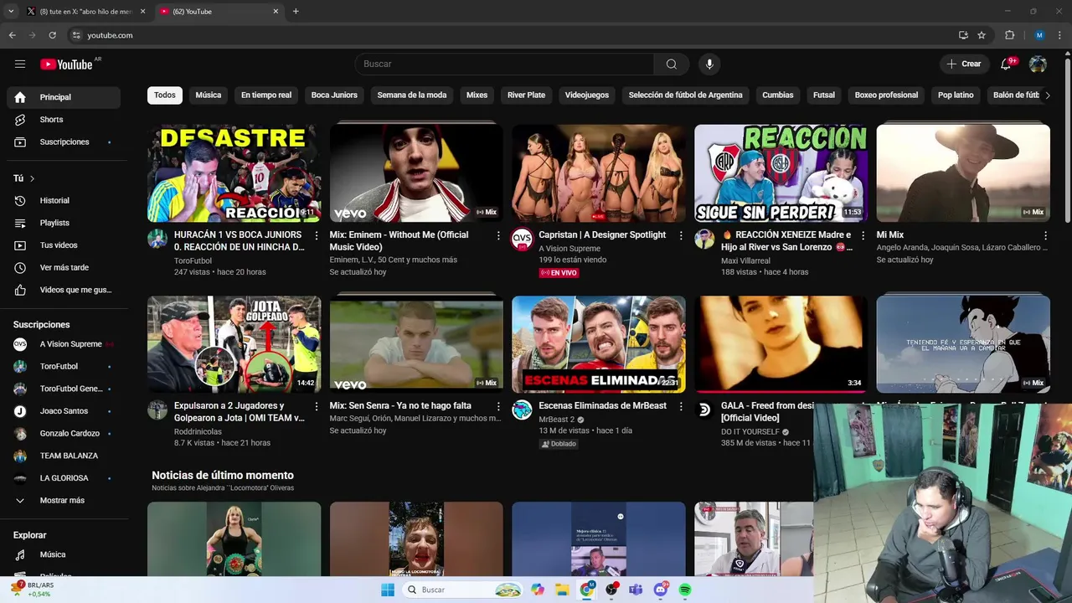Screen dimensions: 1072x603
Task: Go to the YouTube home logo
Action: 66,64
